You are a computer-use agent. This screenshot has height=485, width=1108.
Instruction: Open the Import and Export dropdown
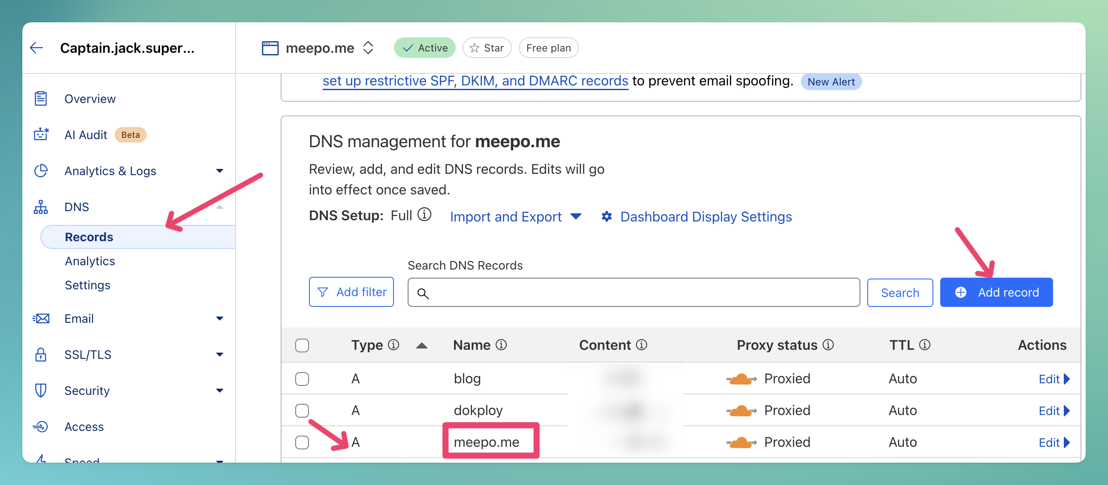tap(516, 216)
